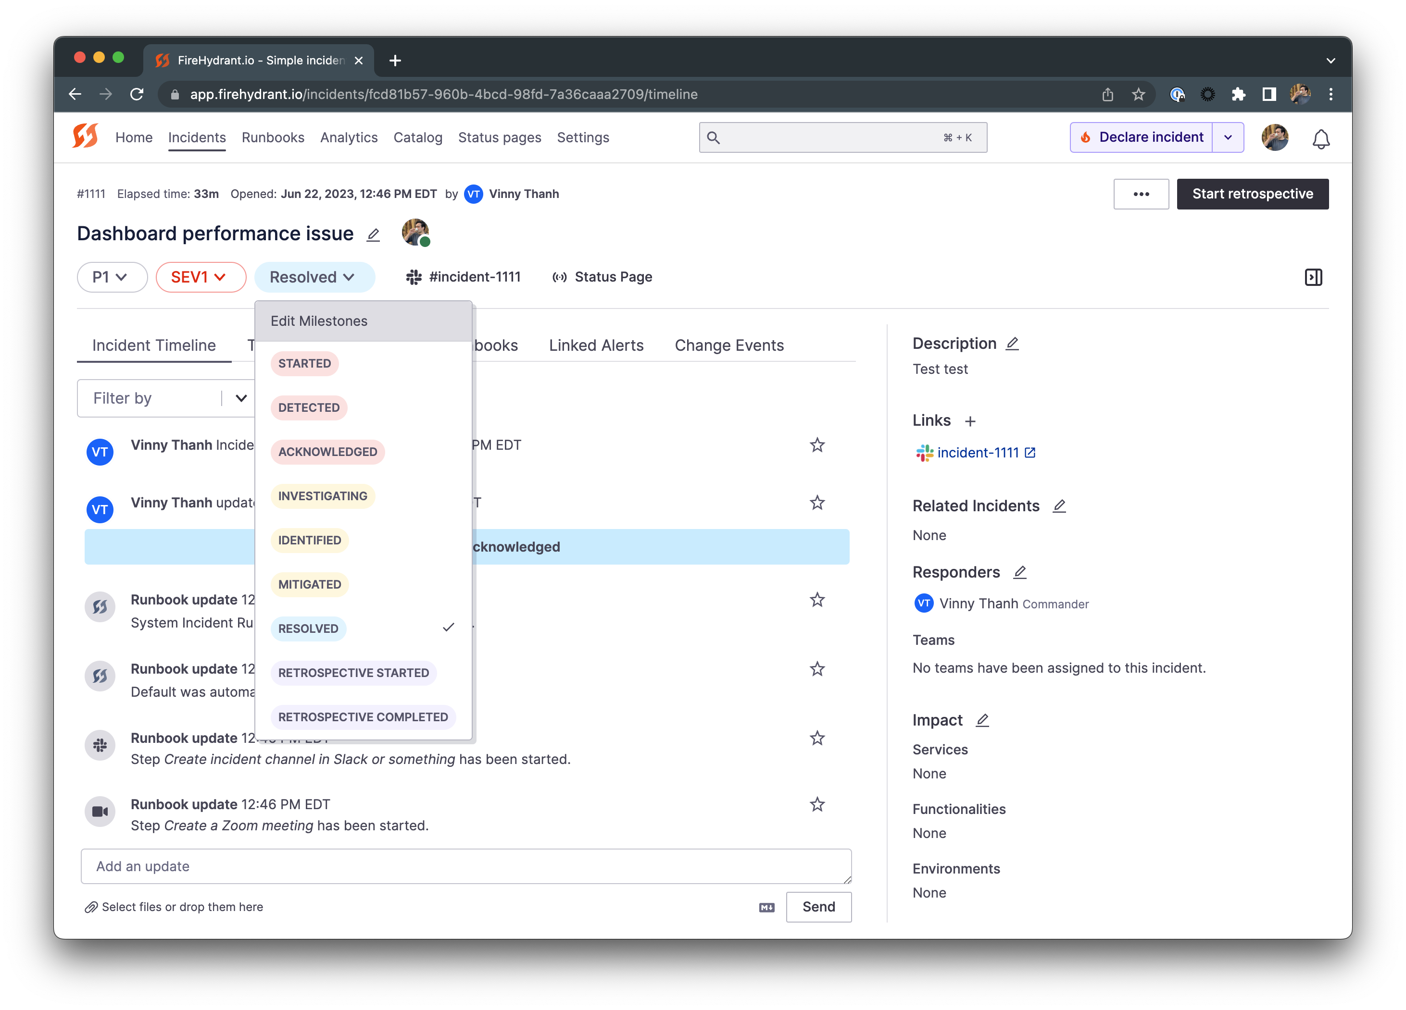
Task: Open the incident-1111 Slack link
Action: point(977,453)
